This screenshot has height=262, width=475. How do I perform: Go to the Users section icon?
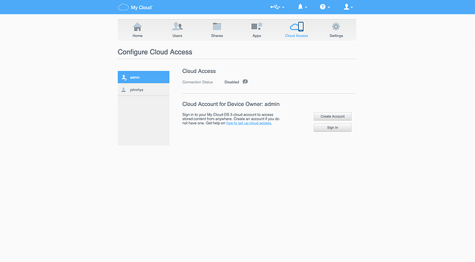(177, 26)
